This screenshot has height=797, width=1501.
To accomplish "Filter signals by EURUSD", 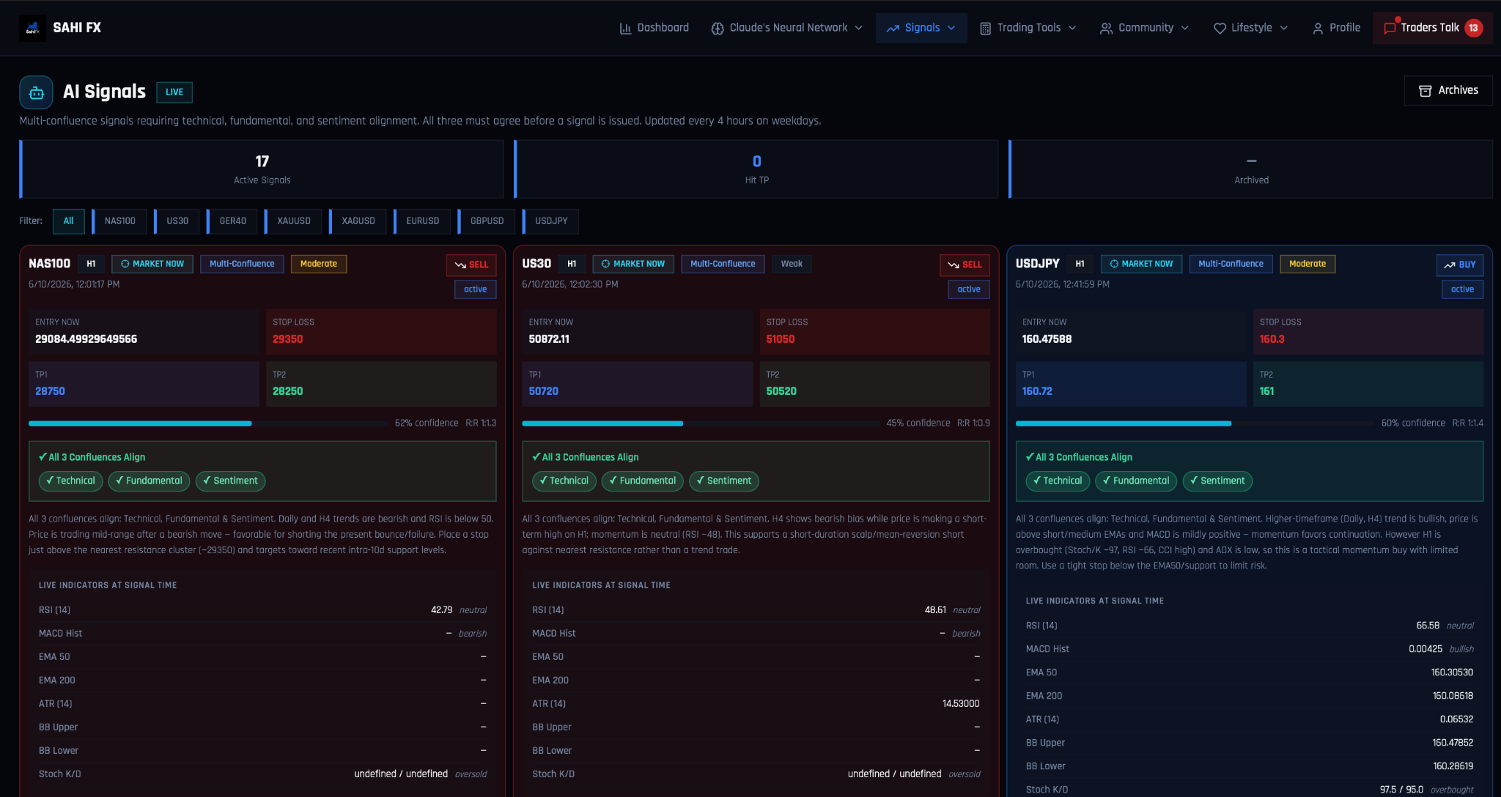I will click(x=422, y=221).
